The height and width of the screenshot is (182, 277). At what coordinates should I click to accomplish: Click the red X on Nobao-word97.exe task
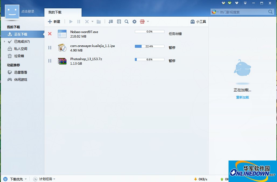tap(50, 34)
